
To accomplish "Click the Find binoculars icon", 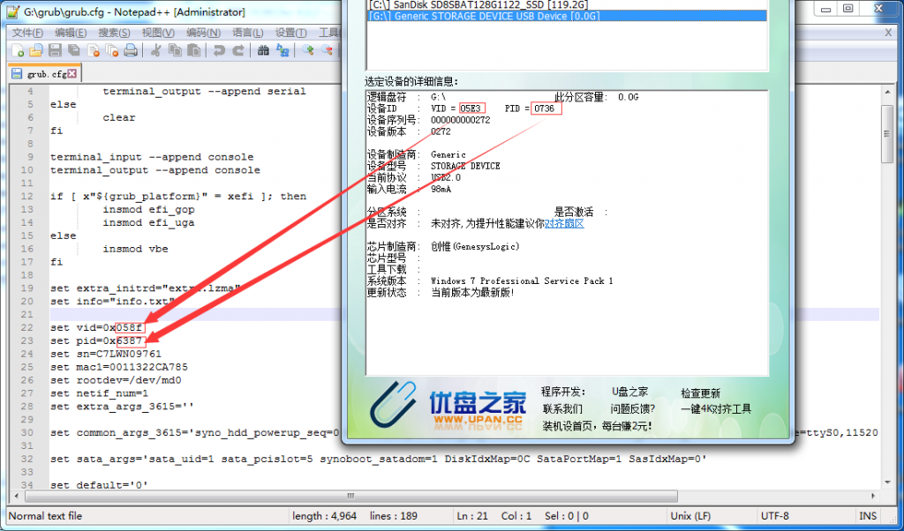I will (263, 50).
